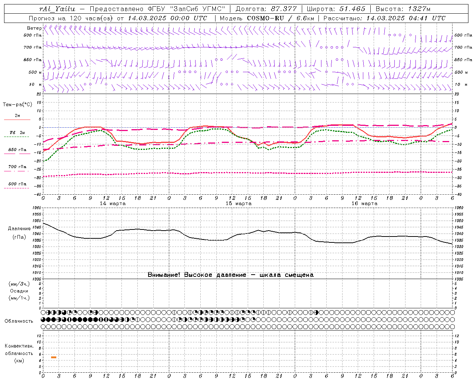This screenshot has width=474, height=379.
Task: Select the Прогноз на 120 часа(ов) text
Action: click(71, 18)
